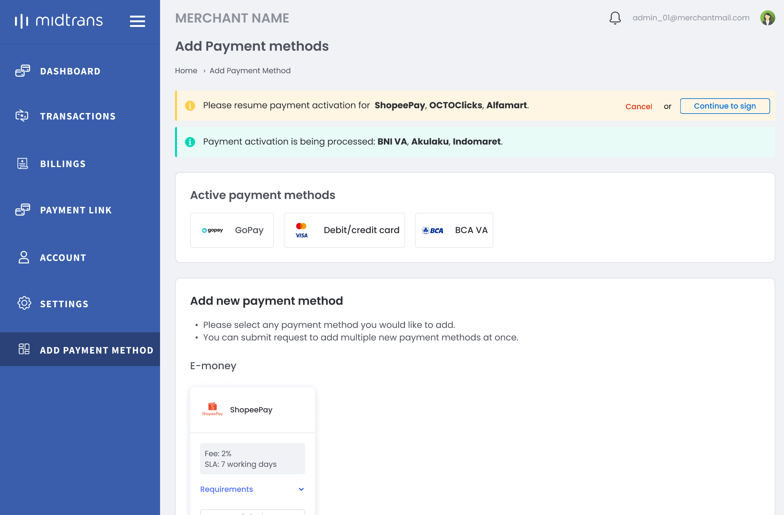Click the Midtrans logo
The width and height of the screenshot is (784, 515).
click(x=59, y=21)
